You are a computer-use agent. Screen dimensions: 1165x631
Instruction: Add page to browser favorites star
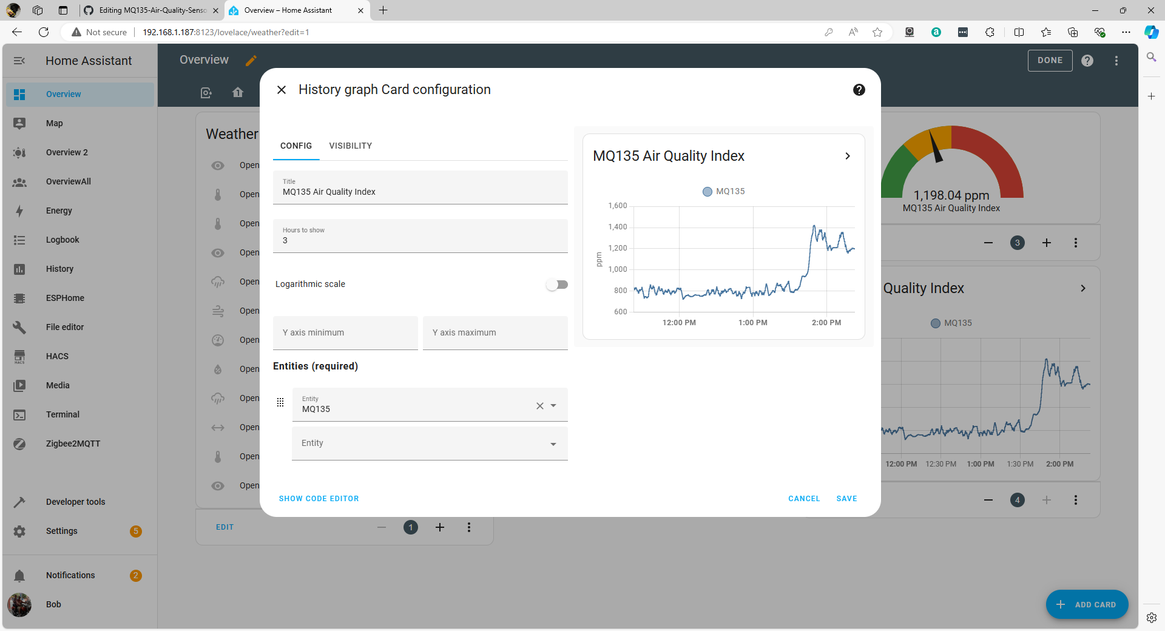(x=877, y=32)
